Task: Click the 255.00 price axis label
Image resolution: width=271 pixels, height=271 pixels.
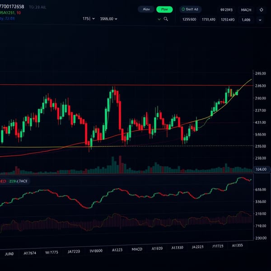Action: [x=260, y=146]
